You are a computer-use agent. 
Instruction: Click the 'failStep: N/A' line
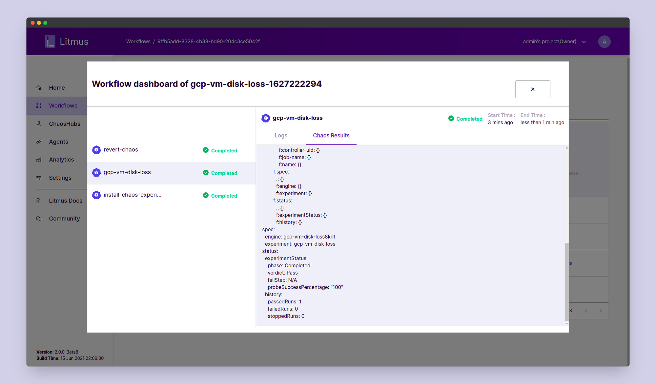(x=282, y=280)
